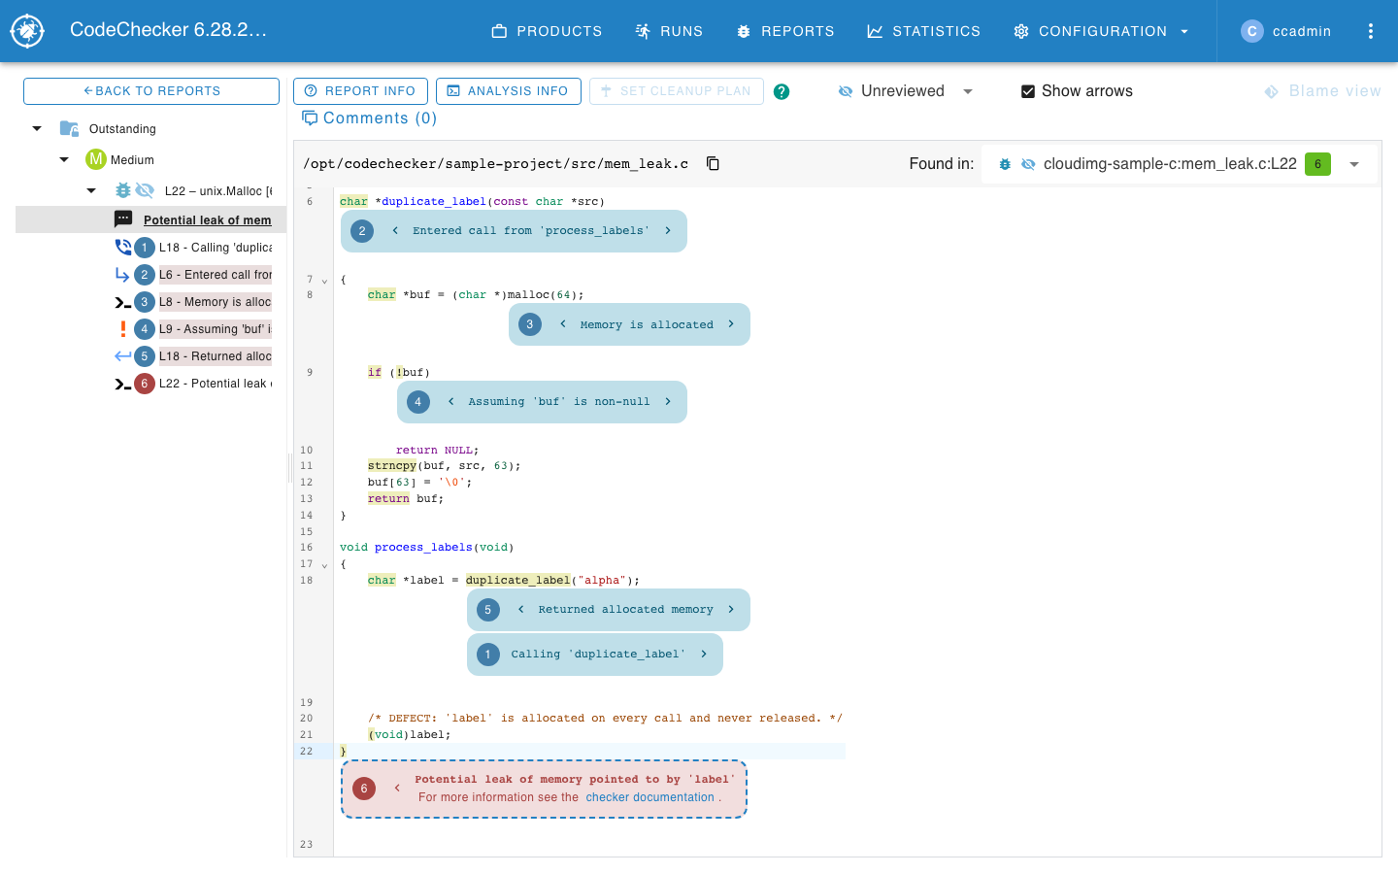Go to next step from 'Assuming buf' bubble
1398x874 pixels.
pos(668,402)
